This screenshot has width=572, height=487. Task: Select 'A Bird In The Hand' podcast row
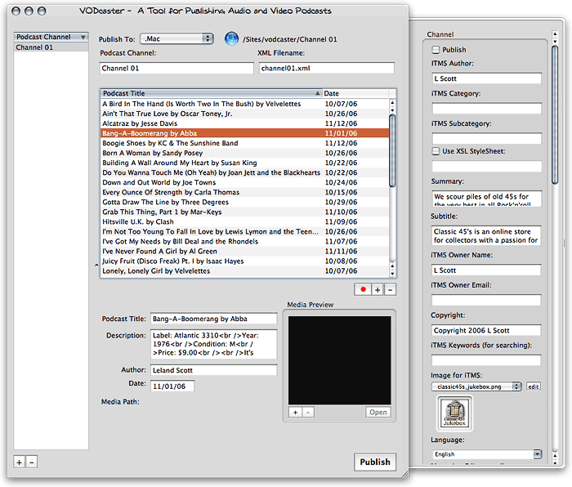(245, 104)
